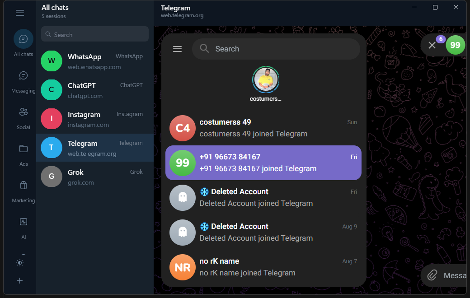Click the web.whatsapp.com URL text
470x298 pixels.
(x=94, y=67)
